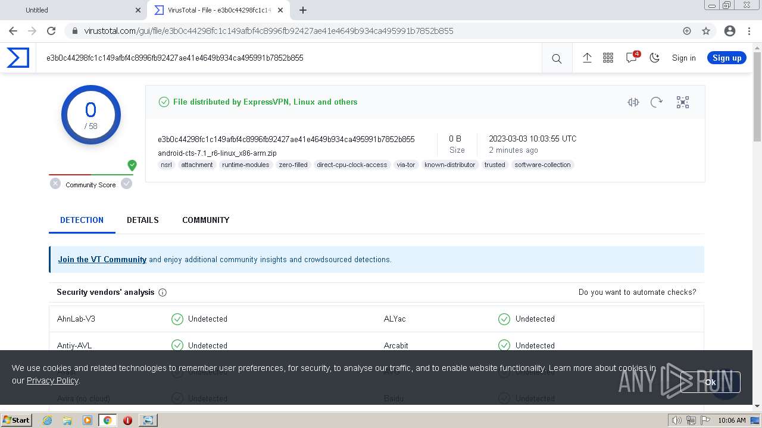The image size is (762, 428).
Task: Click browser back arrow
Action: 13,31
